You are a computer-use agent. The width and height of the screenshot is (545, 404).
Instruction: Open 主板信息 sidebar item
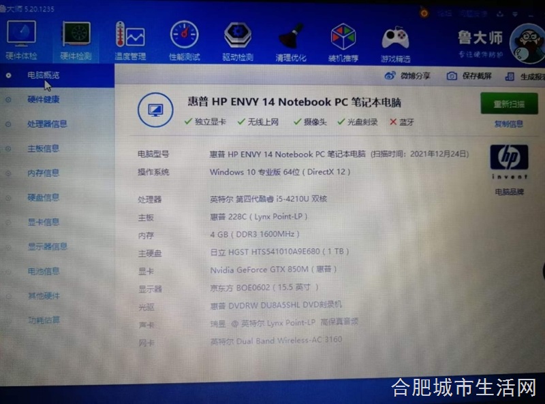[x=43, y=149]
